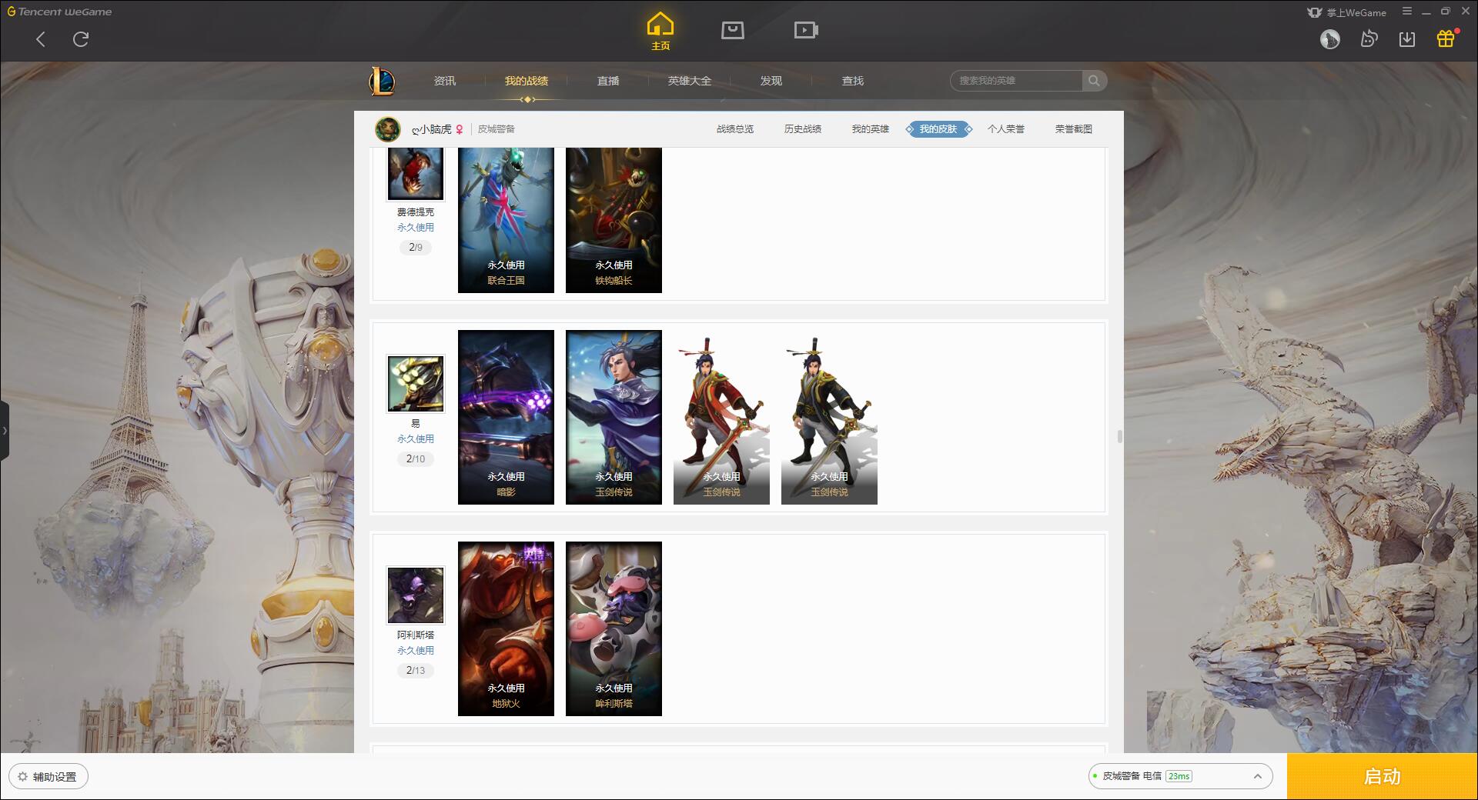Click the 2/13 skin count badge
This screenshot has height=800, width=1478.
[416, 671]
